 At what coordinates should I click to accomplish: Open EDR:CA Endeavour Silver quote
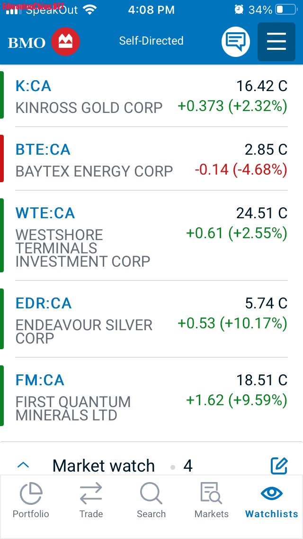[84, 319]
